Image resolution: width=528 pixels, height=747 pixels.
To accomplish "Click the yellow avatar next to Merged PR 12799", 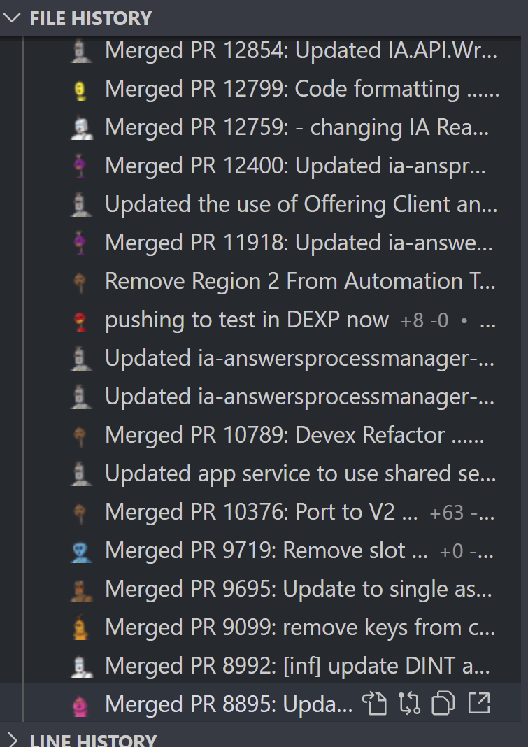I will [80, 89].
